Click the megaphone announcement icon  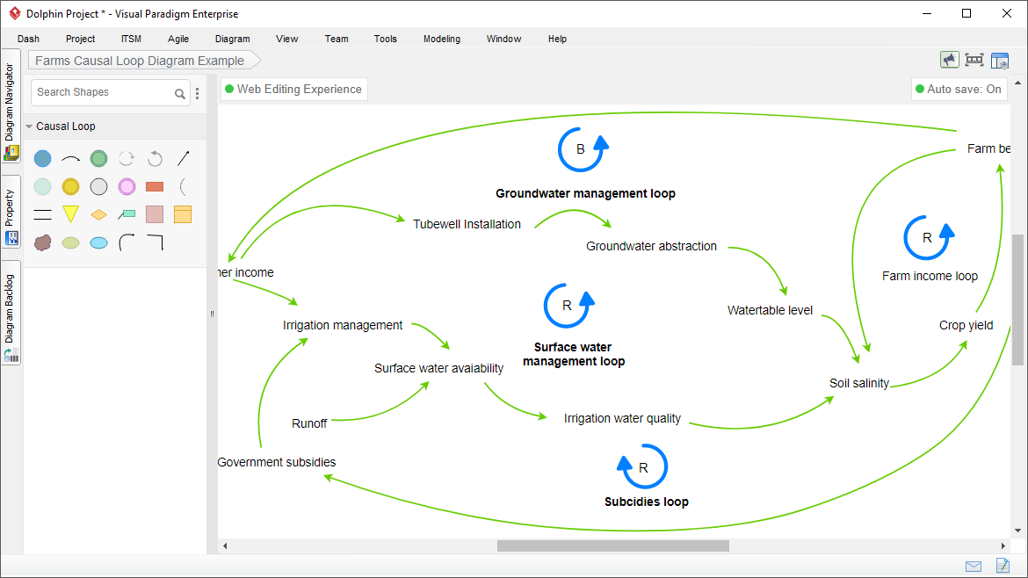pyautogui.click(x=949, y=61)
